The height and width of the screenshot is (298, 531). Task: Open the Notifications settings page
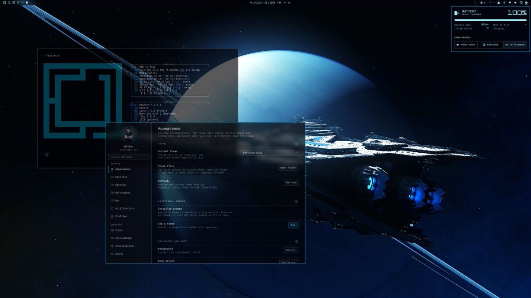(129, 208)
